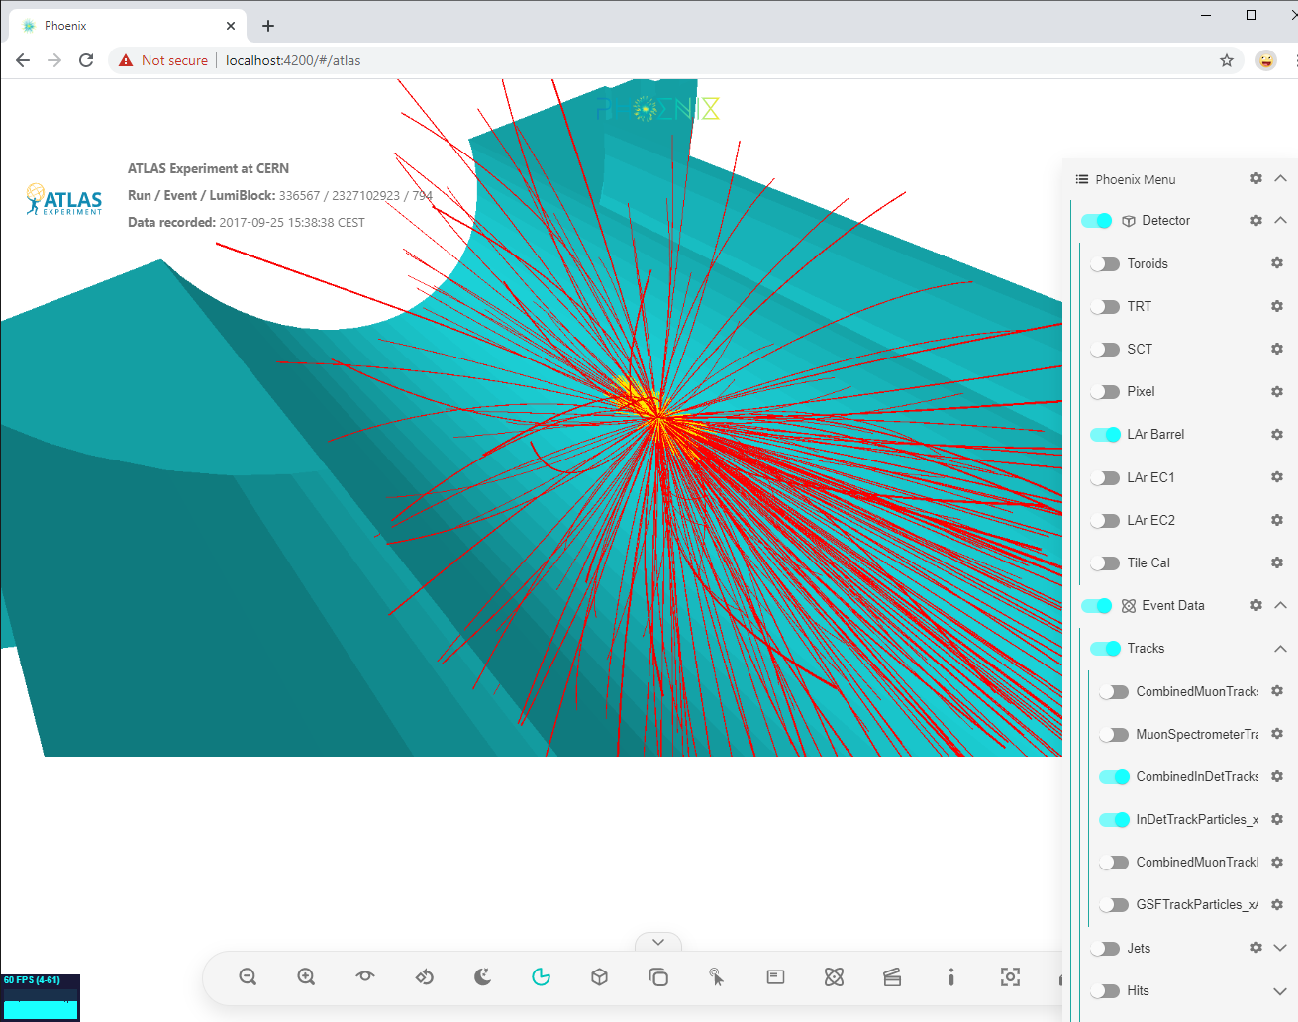The height and width of the screenshot is (1022, 1298).
Task: Switch dark theme with the moon icon
Action: (482, 977)
